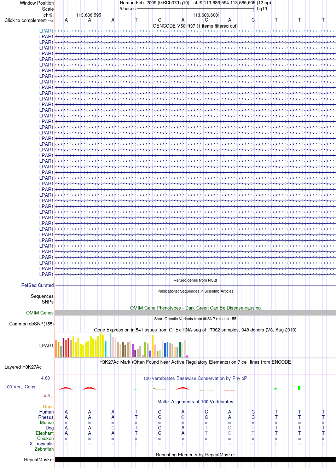The height and width of the screenshot is (468, 336).
Task: Click the Common dbSNP(155) track label
Action: pos(31,324)
